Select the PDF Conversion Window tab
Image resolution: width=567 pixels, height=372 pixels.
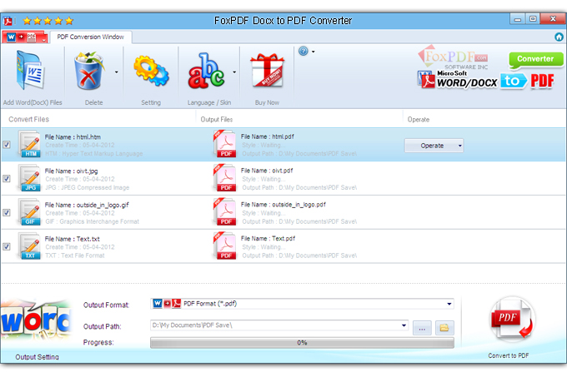(90, 37)
